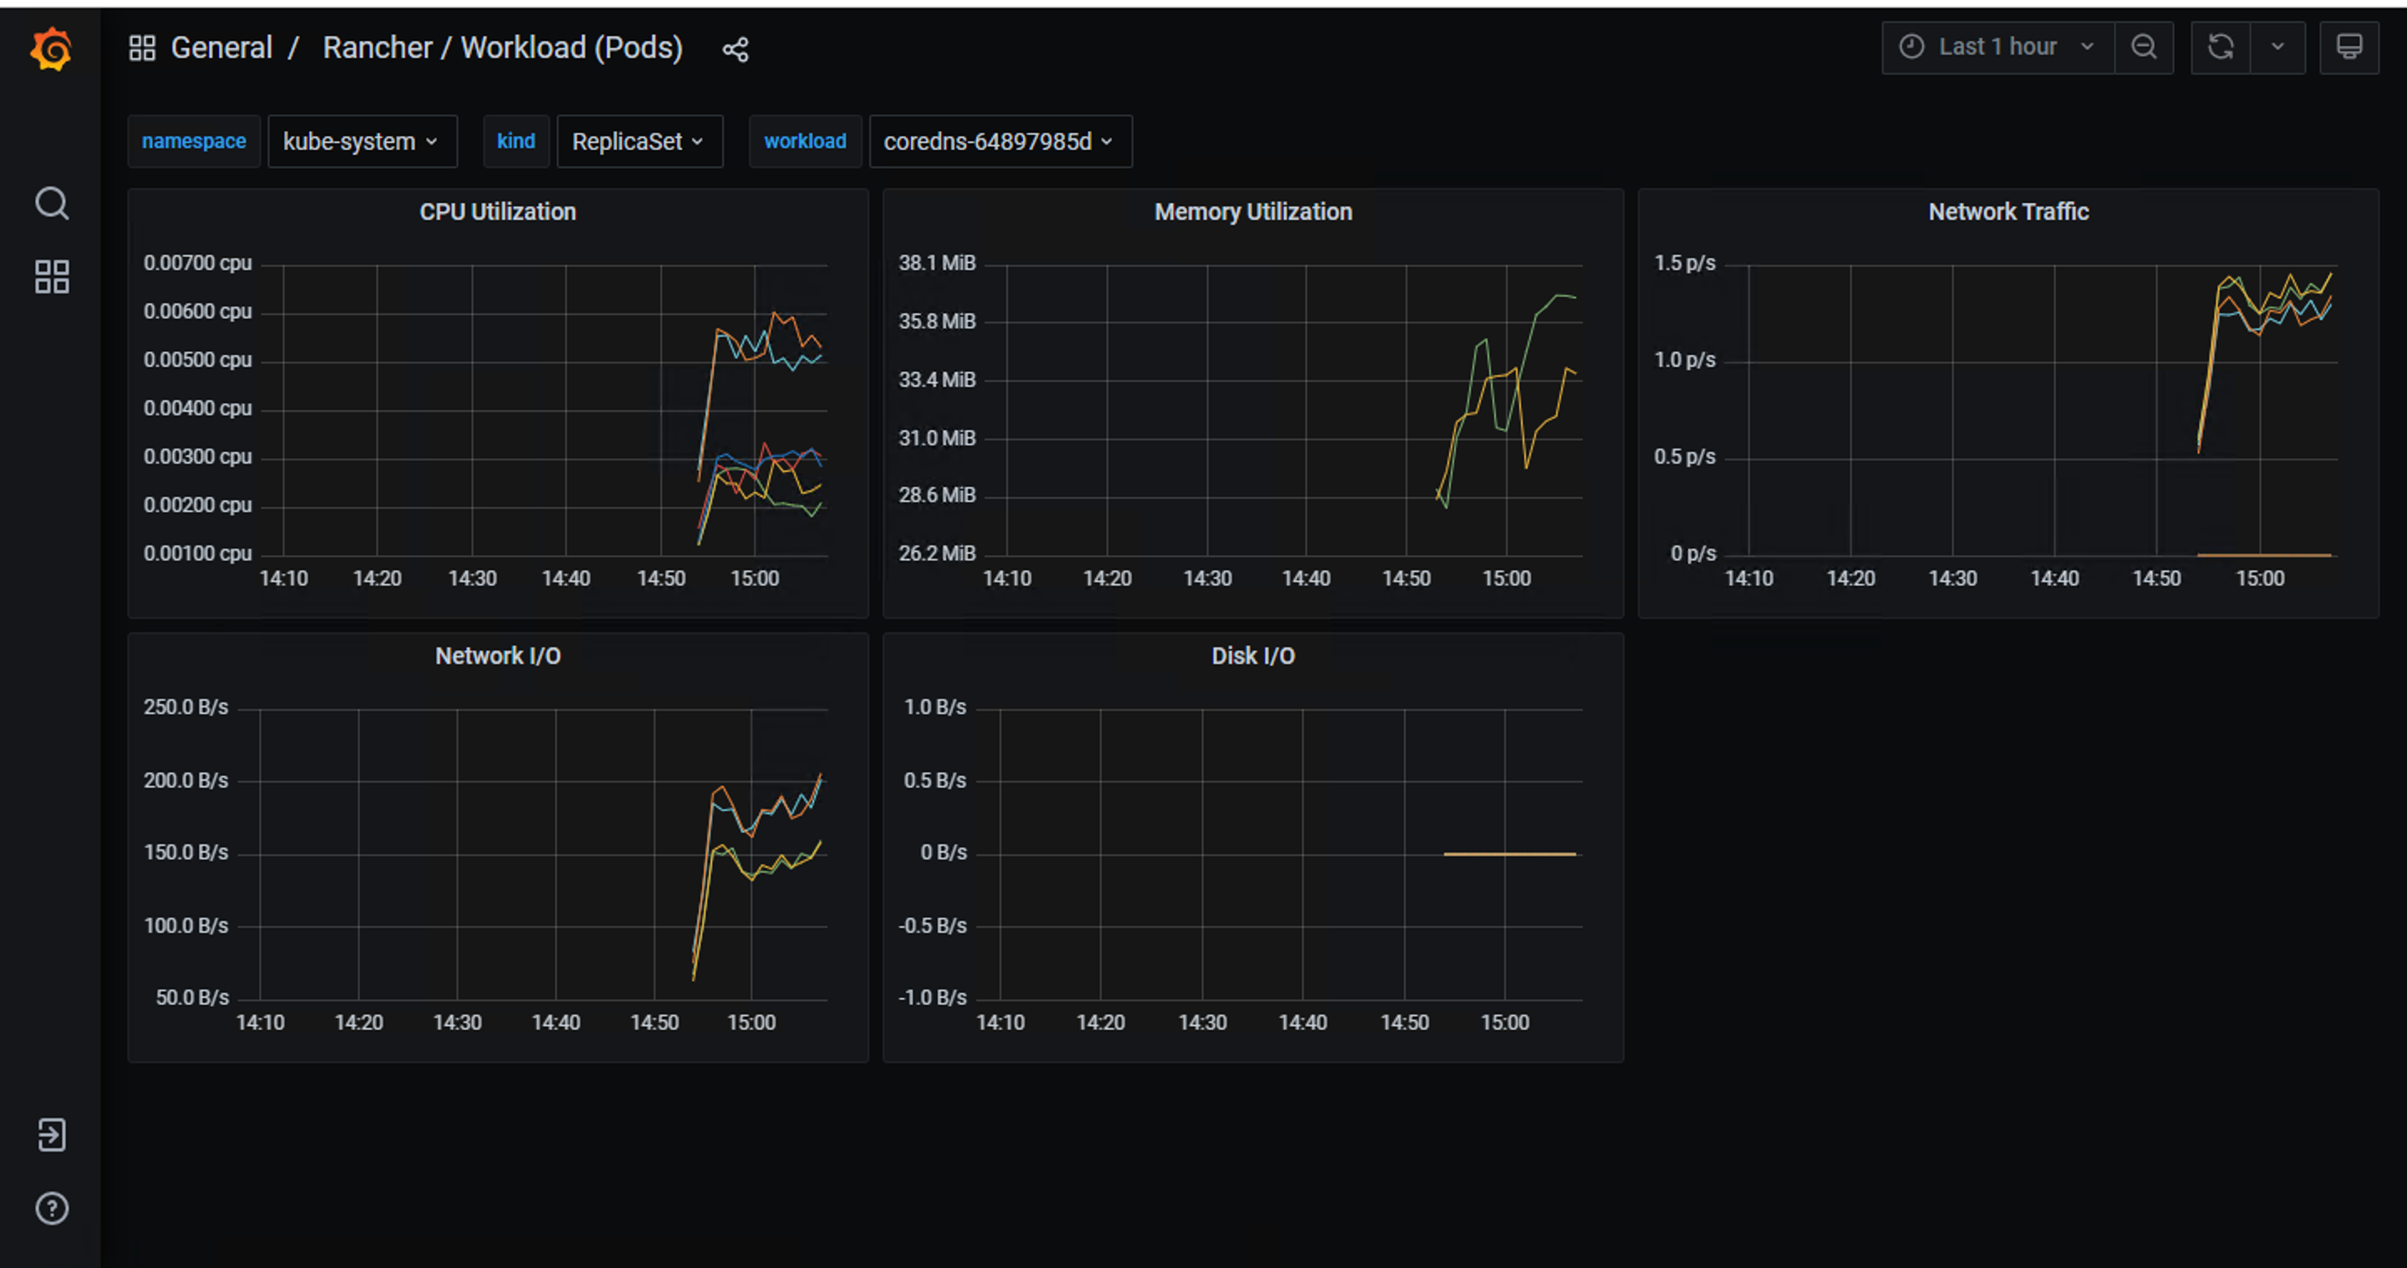Click the flat 0 B/s line in Disk I/O
2407x1268 pixels.
pos(1510,854)
